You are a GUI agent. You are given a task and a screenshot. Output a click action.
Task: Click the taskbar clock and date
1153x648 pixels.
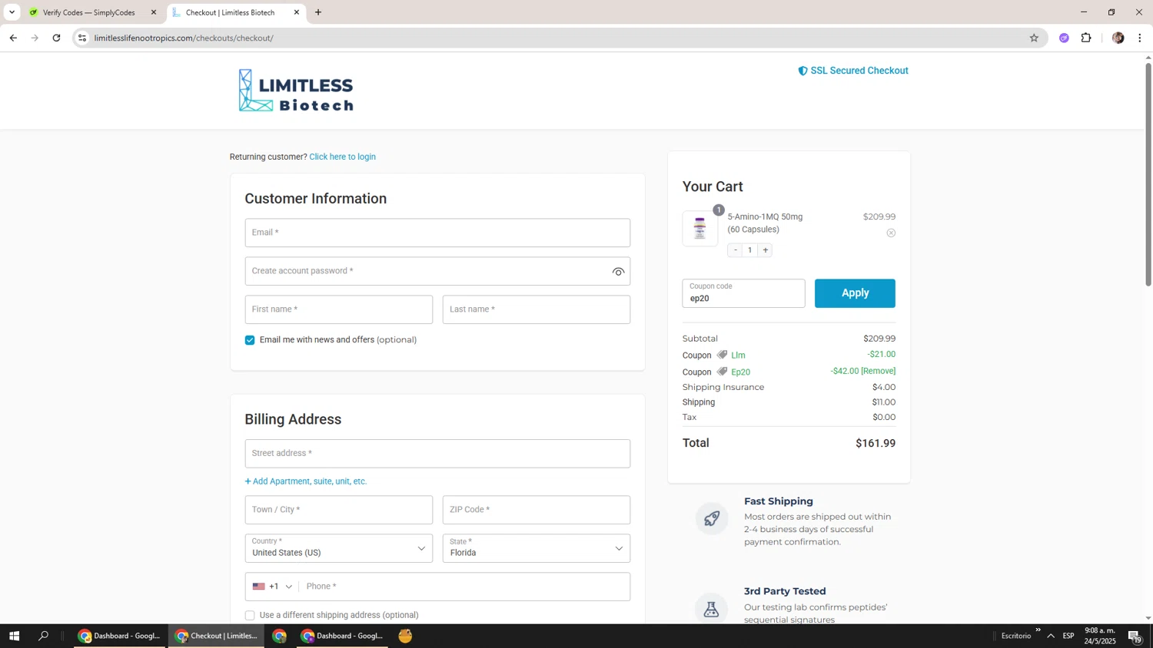1100,636
